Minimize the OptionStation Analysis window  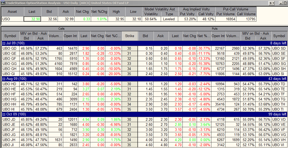(x=280, y=3)
